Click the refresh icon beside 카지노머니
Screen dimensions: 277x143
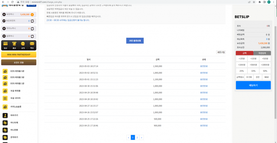click(x=32, y=28)
